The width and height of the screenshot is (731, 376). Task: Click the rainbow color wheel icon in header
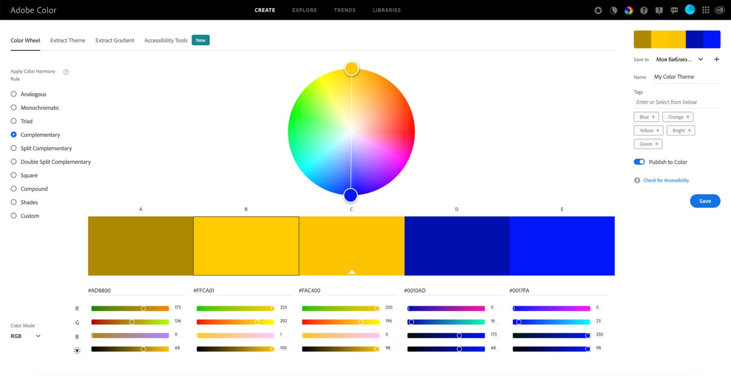pos(629,10)
